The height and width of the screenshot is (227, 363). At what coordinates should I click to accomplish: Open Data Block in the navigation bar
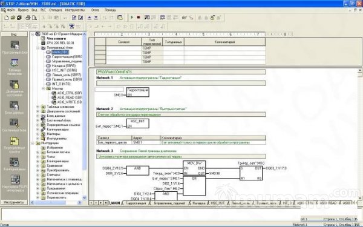tap(15, 108)
